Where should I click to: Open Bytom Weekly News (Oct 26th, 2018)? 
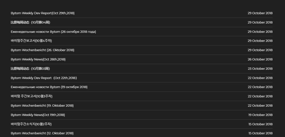[38, 59]
